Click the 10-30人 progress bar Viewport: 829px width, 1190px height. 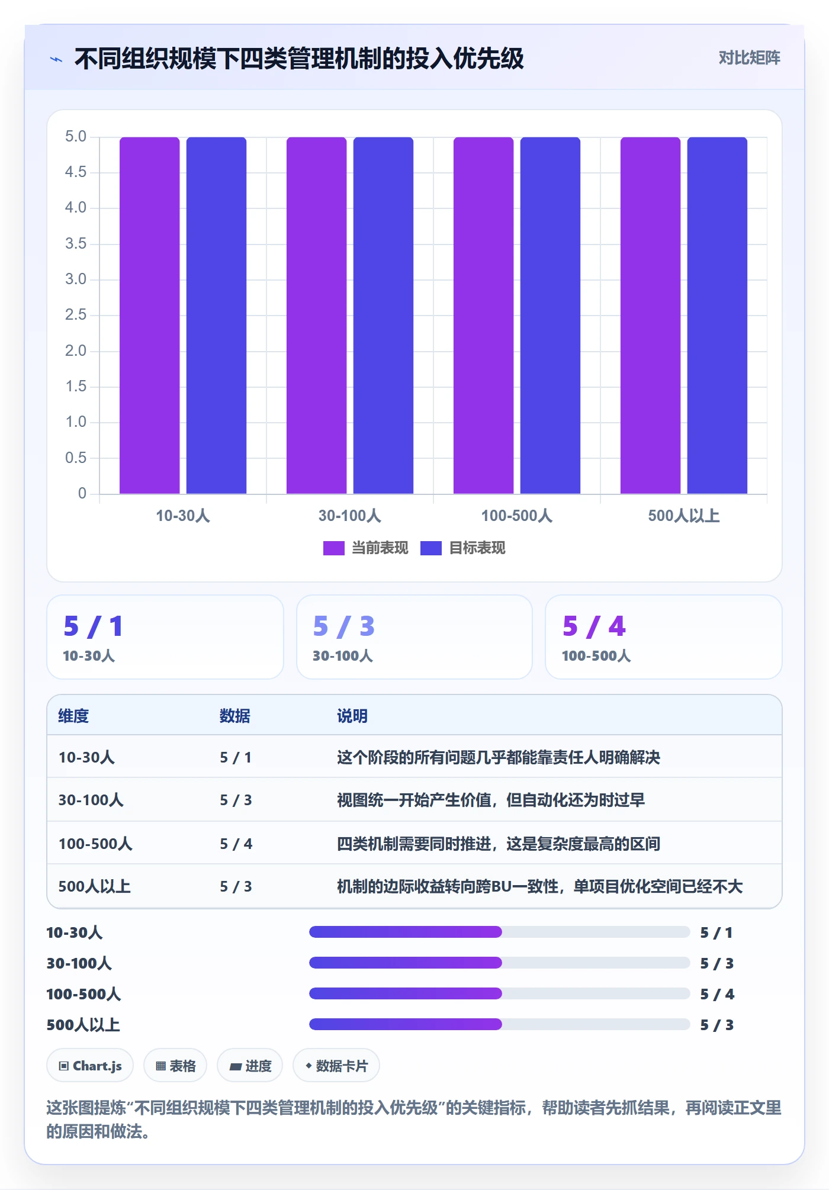(499, 932)
